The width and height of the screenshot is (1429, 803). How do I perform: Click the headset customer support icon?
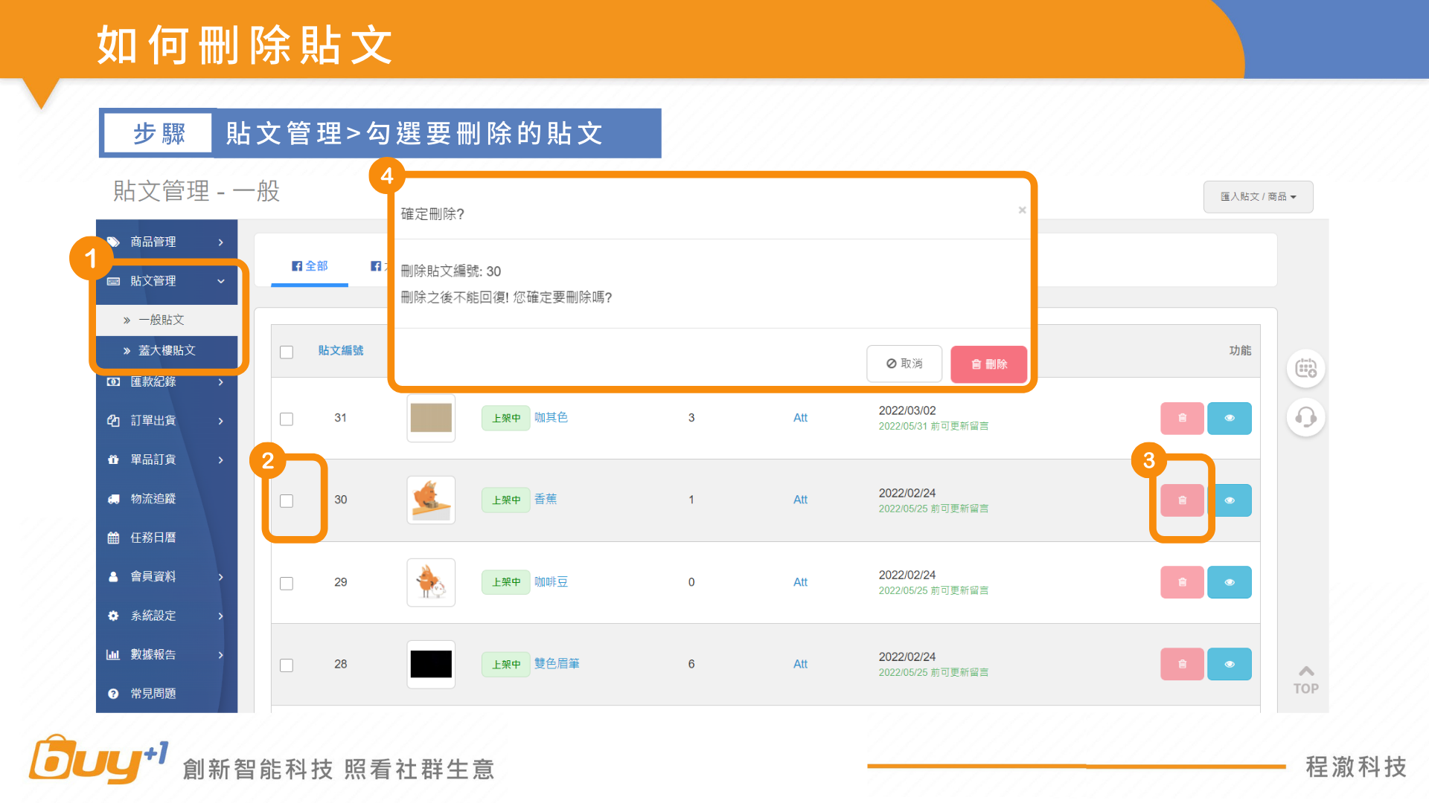point(1305,417)
